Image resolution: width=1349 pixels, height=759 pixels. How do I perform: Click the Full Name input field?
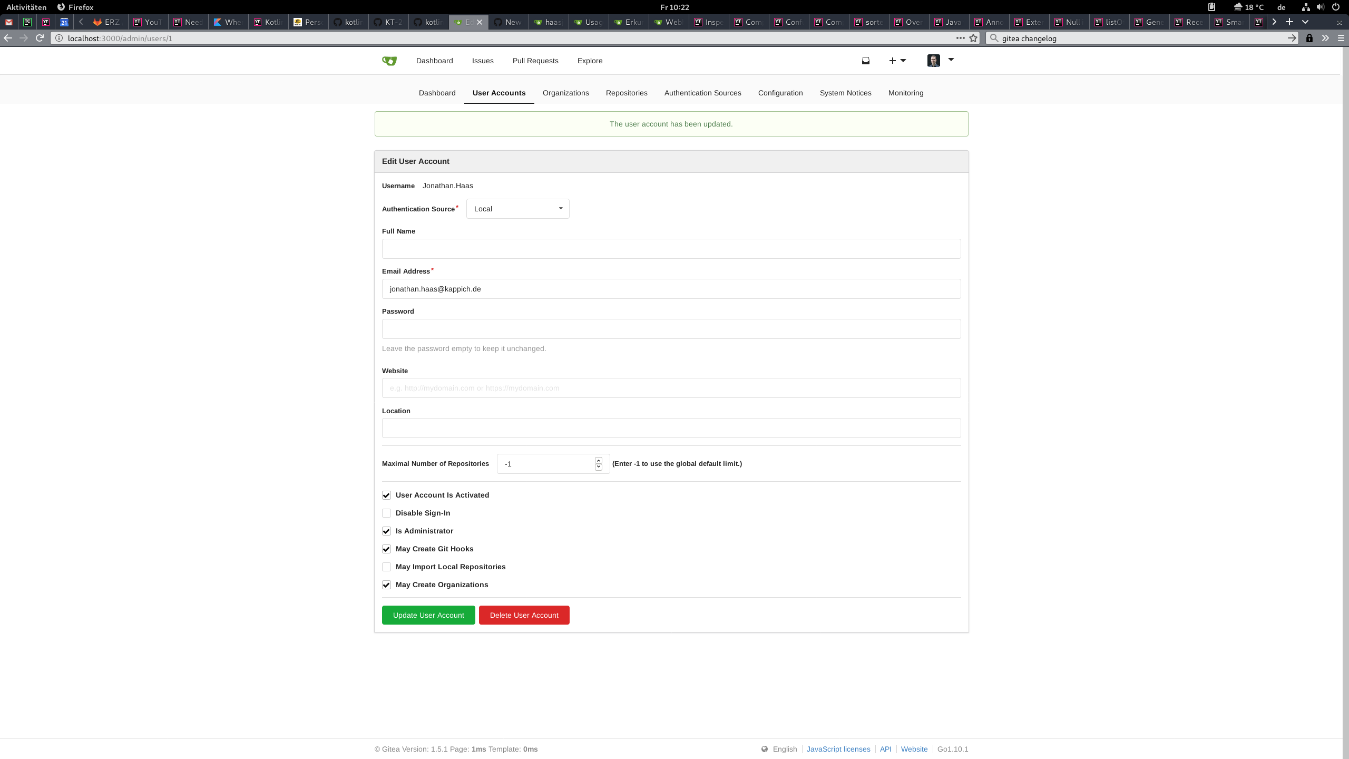[x=671, y=249]
